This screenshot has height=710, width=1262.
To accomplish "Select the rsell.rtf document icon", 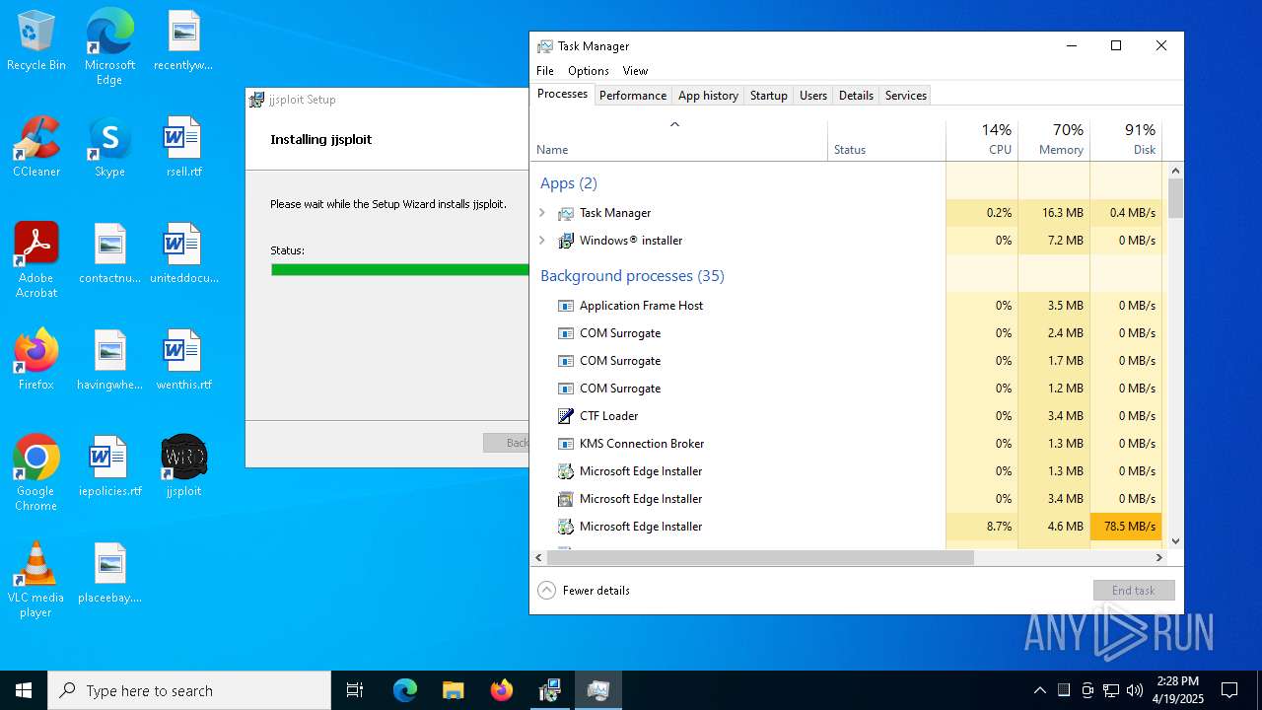I will [x=183, y=147].
